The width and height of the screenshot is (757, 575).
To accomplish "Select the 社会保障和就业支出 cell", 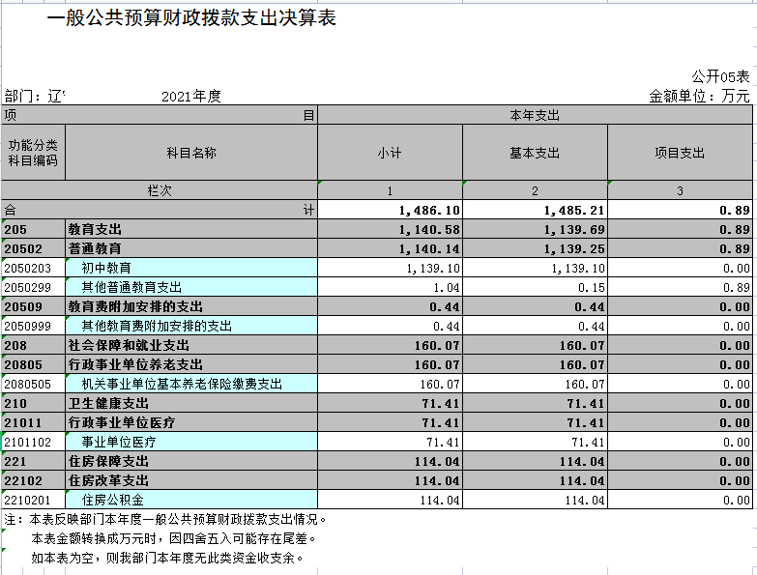I will tap(191, 345).
